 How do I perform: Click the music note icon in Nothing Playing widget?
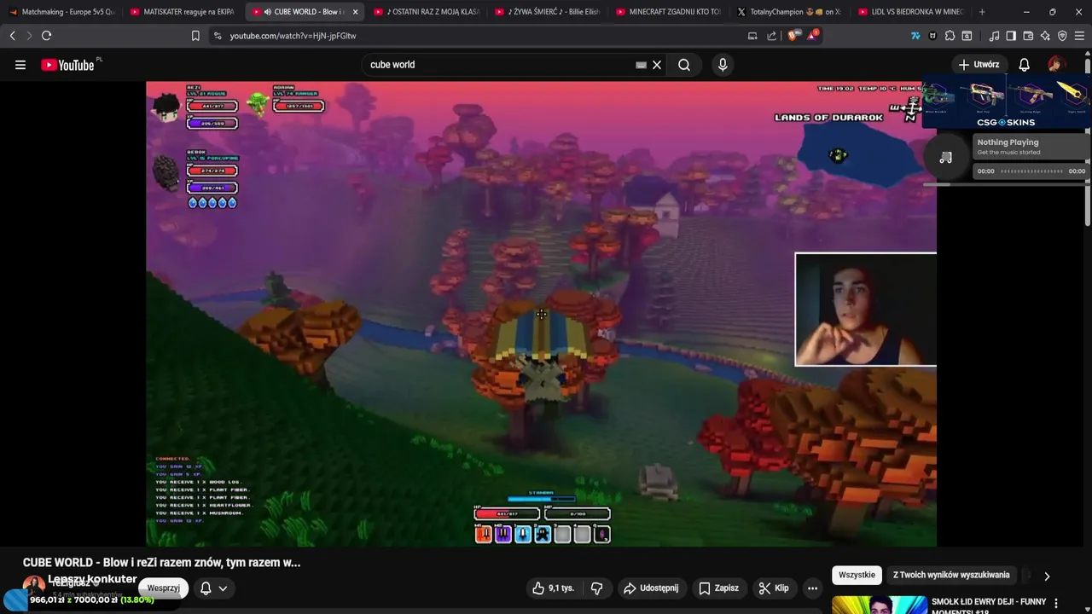(x=945, y=158)
